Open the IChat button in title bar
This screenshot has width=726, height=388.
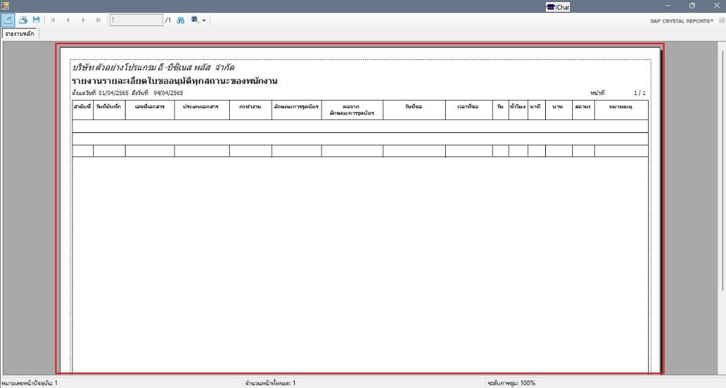tap(558, 7)
